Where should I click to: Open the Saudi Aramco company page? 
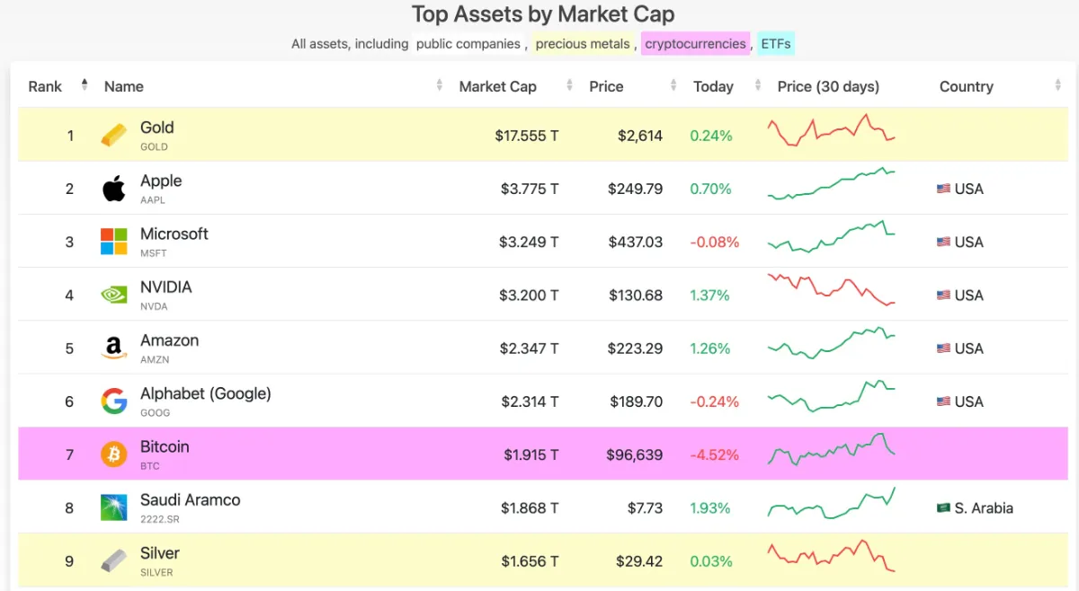point(191,499)
